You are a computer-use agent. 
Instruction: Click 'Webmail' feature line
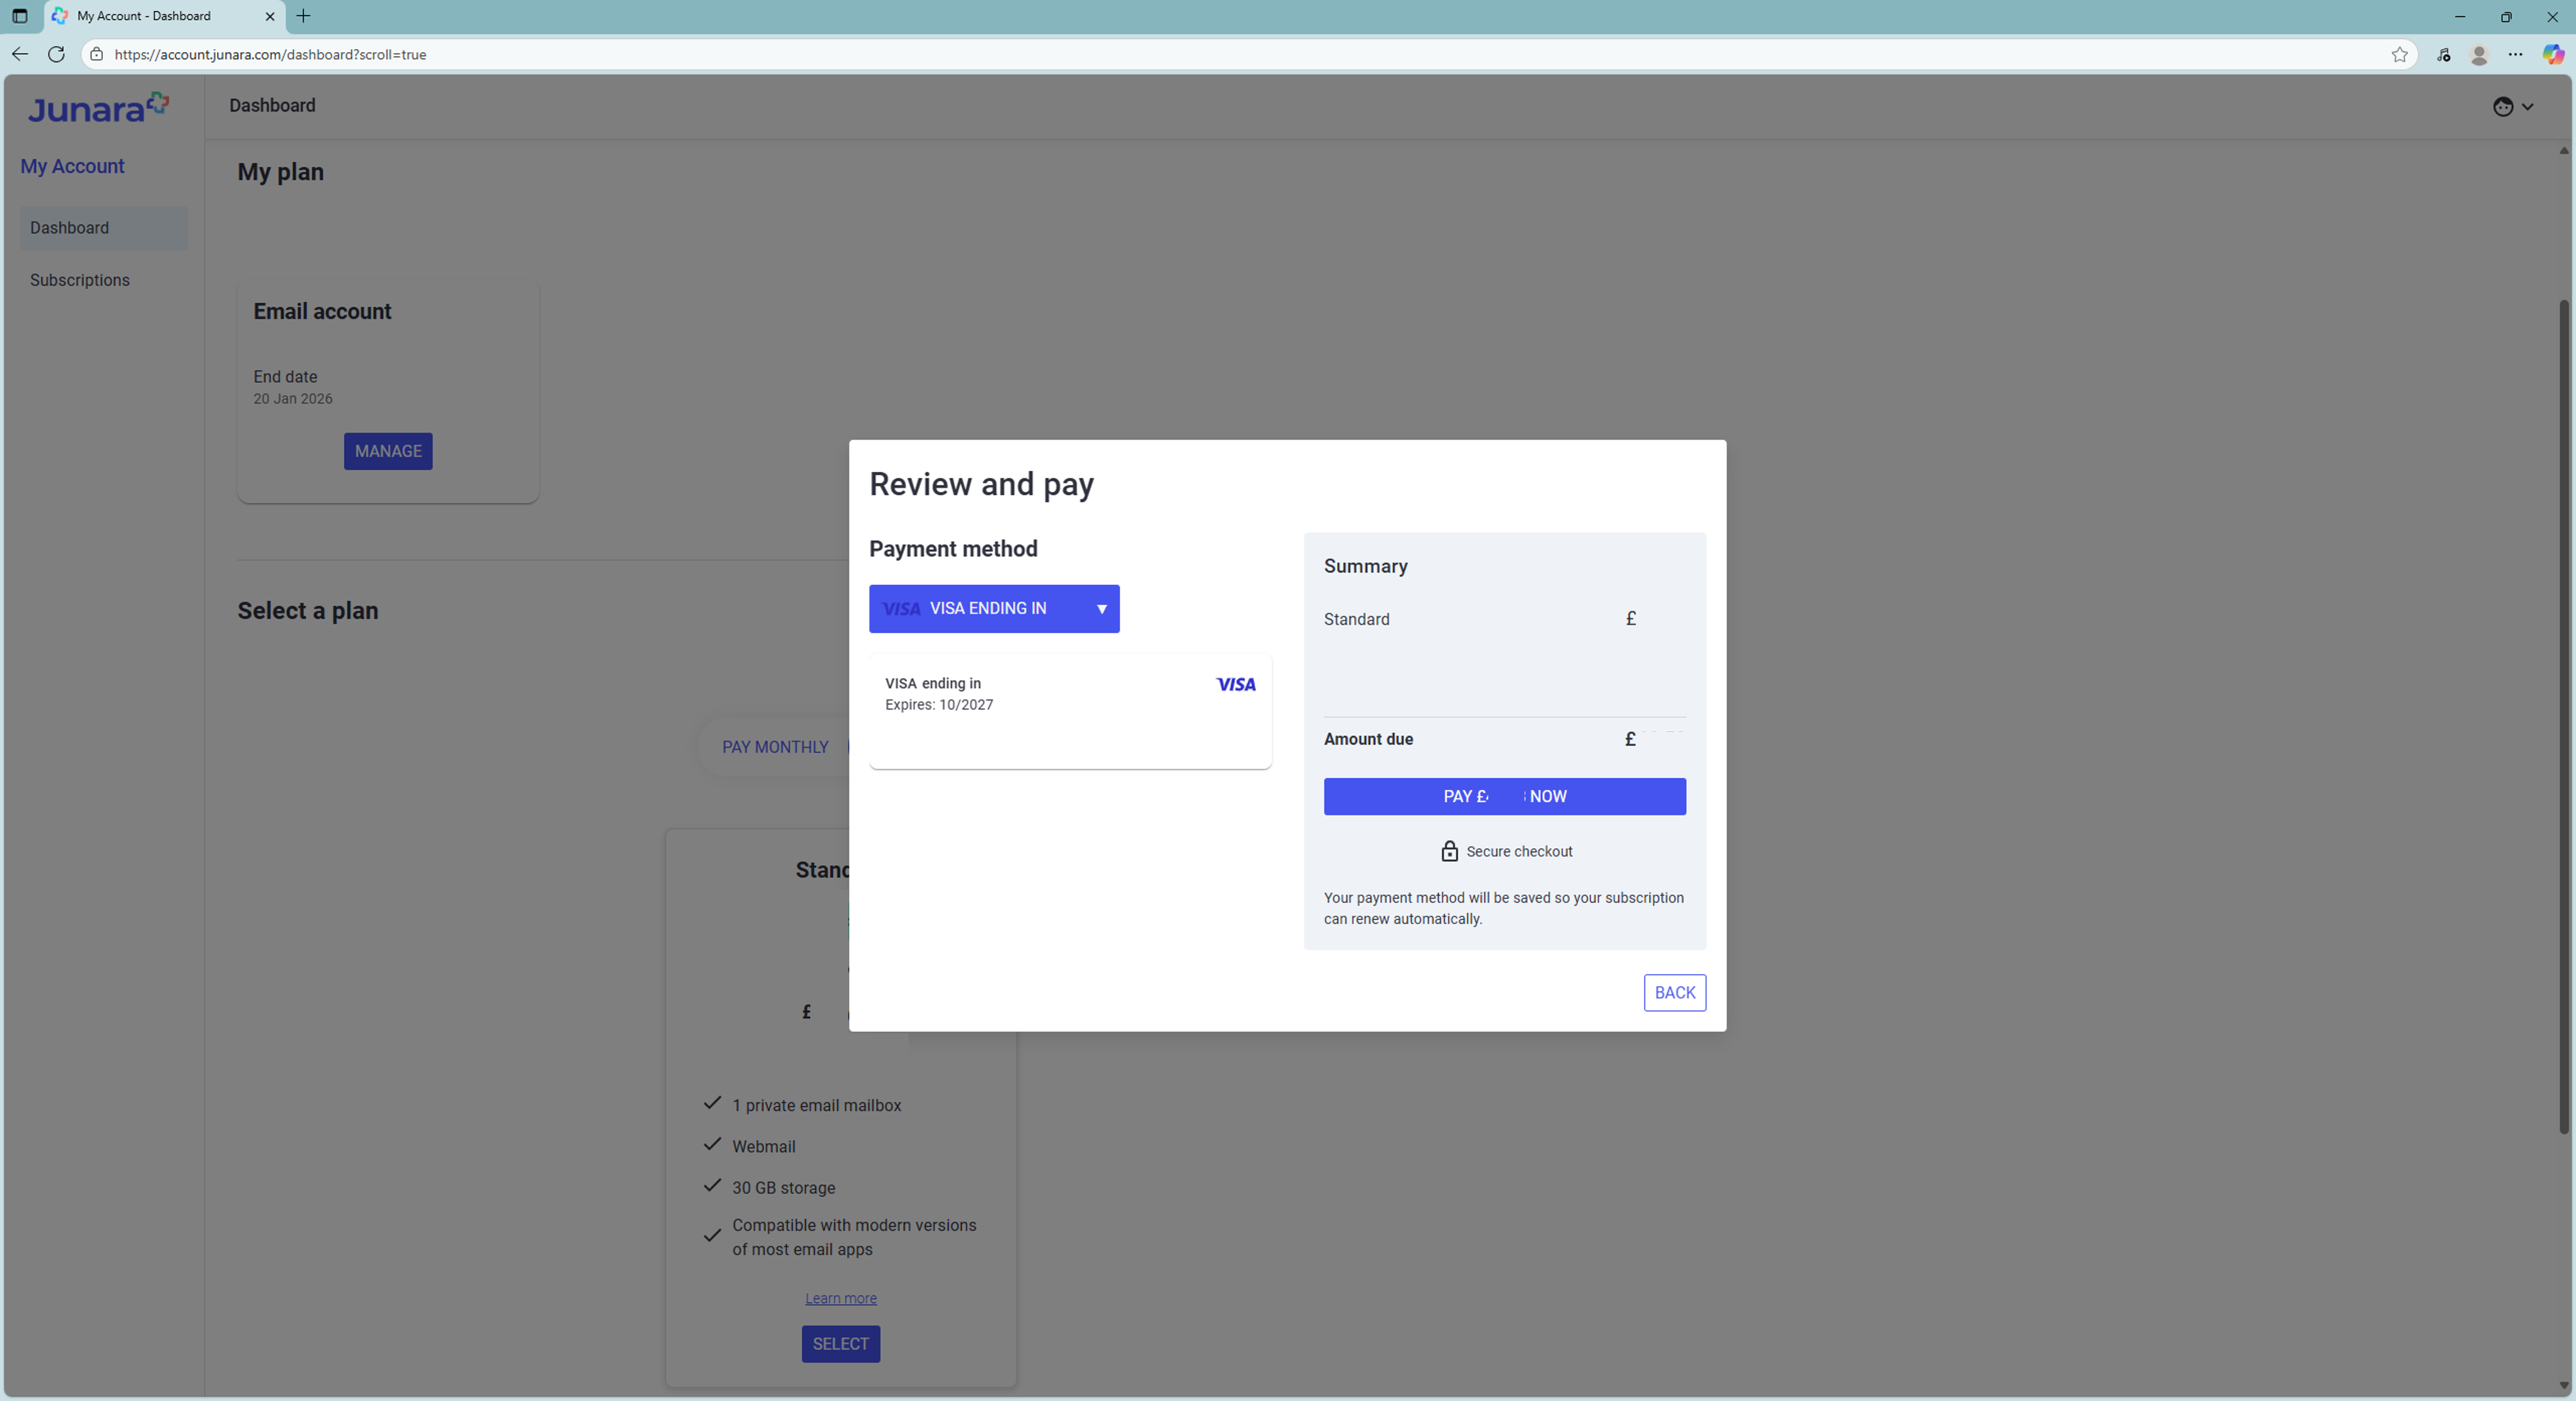tap(764, 1147)
